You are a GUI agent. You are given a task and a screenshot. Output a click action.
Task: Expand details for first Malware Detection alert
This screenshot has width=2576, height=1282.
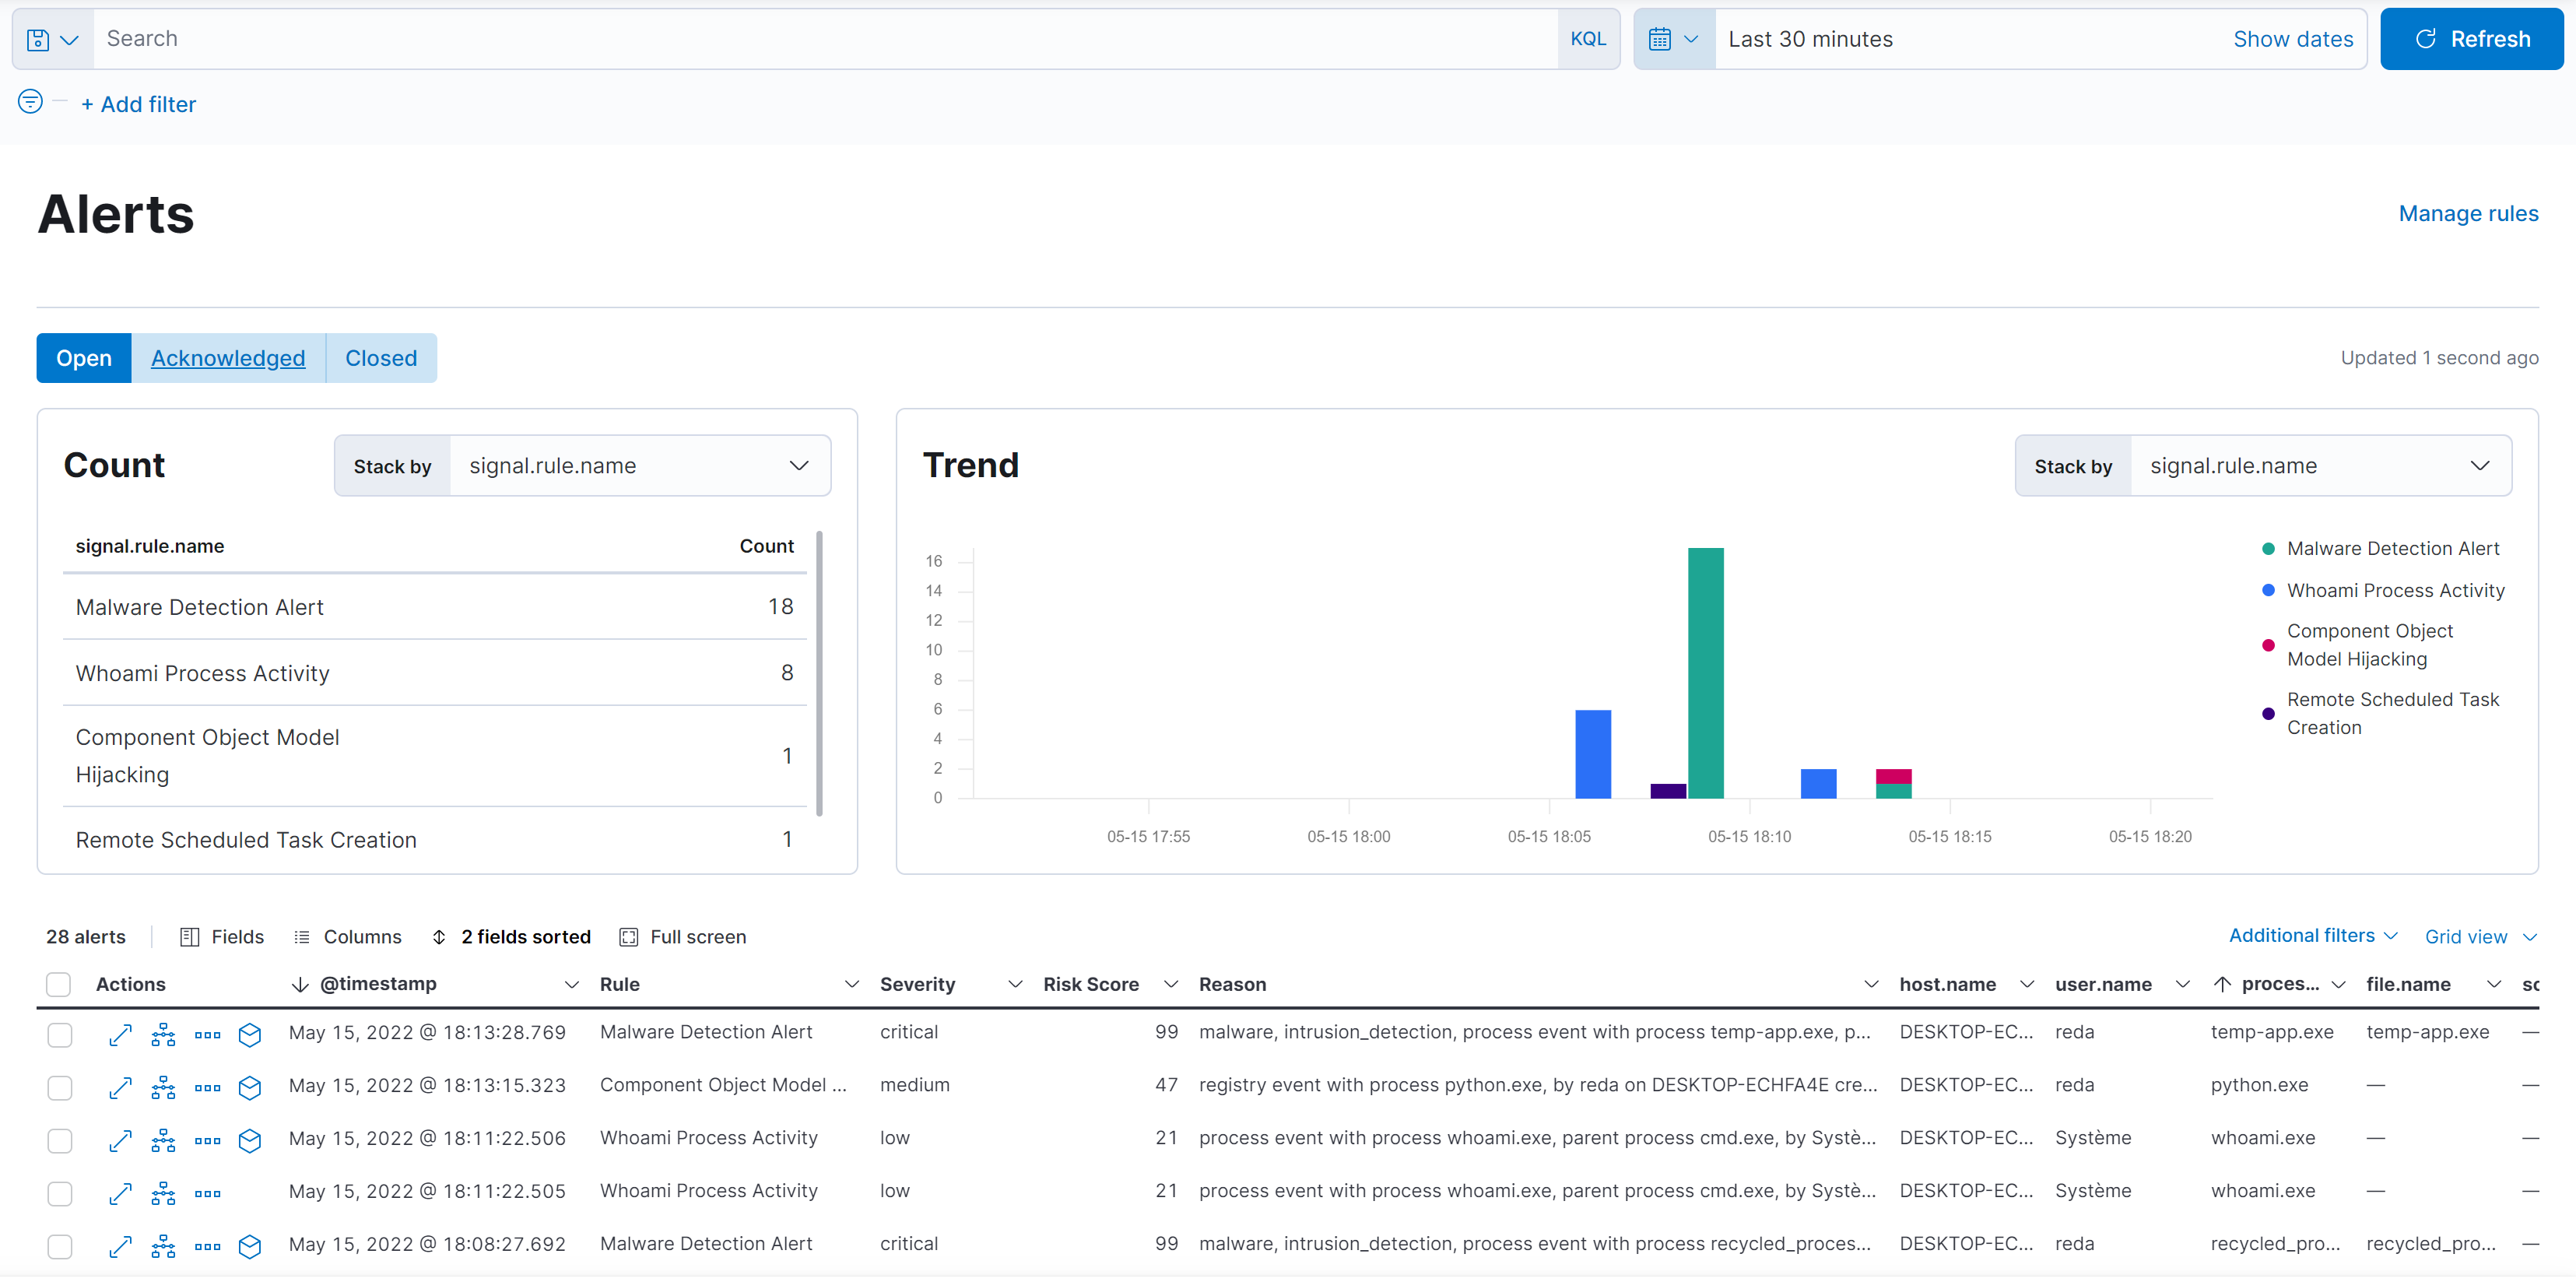[120, 1035]
